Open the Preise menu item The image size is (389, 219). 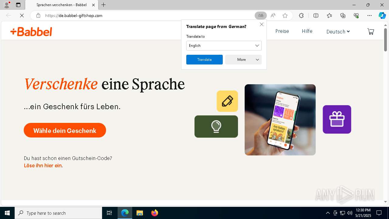point(282,31)
